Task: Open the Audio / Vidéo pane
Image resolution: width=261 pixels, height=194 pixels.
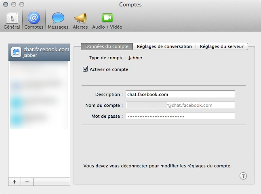Action: pos(107,21)
